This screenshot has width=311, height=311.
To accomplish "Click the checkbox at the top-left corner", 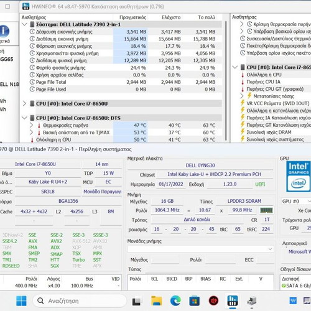I will pyautogui.click(x=7, y=6).
